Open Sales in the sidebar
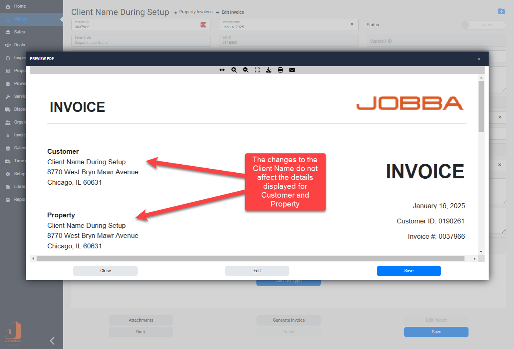Viewport: 514px width, 349px height. click(x=19, y=32)
